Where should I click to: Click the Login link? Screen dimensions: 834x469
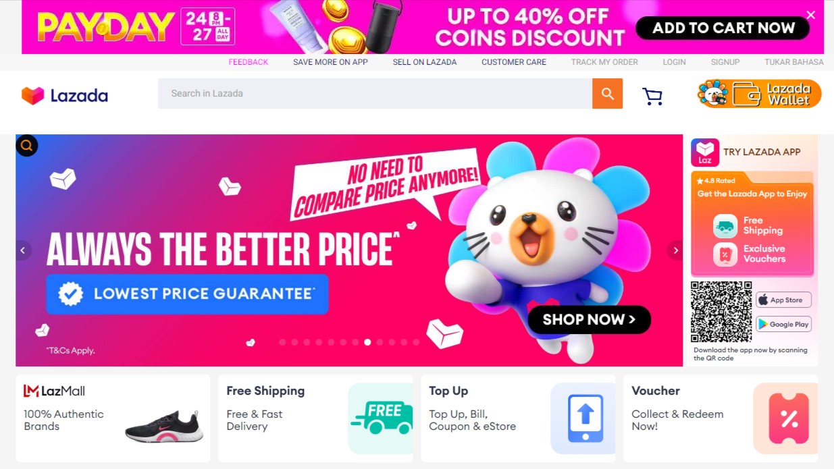point(674,62)
